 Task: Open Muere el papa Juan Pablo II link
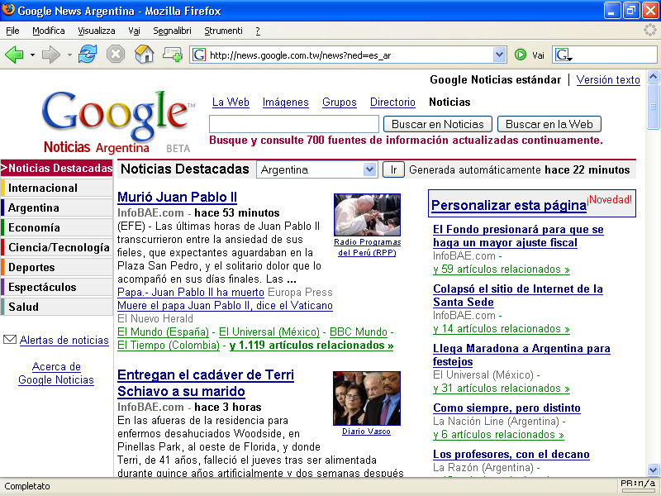coord(225,305)
